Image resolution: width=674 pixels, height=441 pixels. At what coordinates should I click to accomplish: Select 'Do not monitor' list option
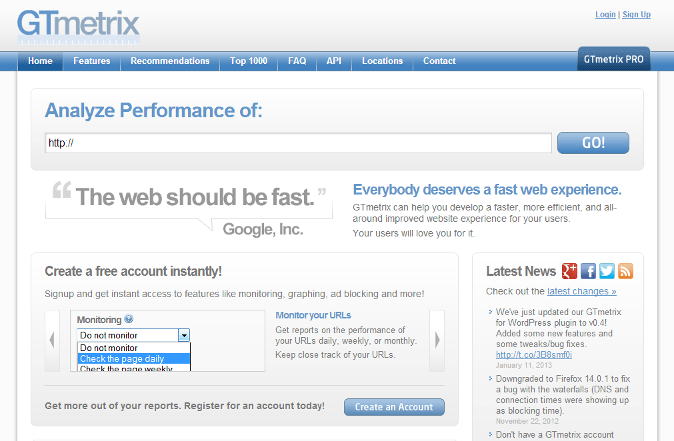pos(134,348)
